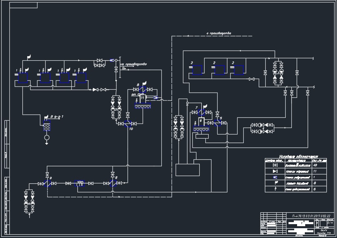Click the drain symbol in legend's last row
This screenshot has width=337, height=238.
275,189
